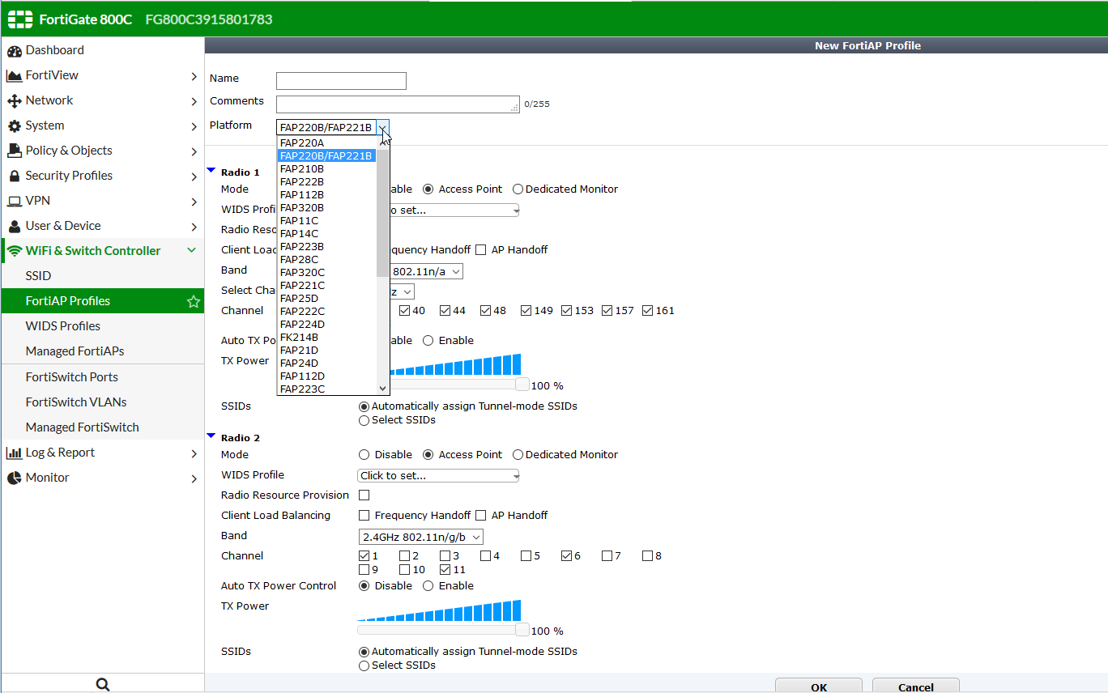Click the System gear icon
Image resolution: width=1108 pixels, height=693 pixels.
point(14,126)
